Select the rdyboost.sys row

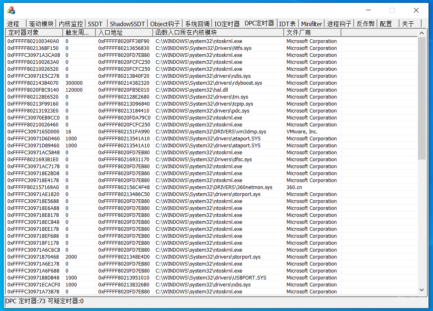(211, 83)
